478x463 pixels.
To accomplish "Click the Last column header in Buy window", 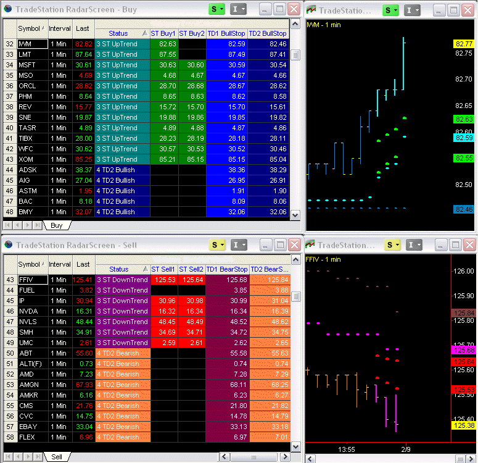I will 83,28.
